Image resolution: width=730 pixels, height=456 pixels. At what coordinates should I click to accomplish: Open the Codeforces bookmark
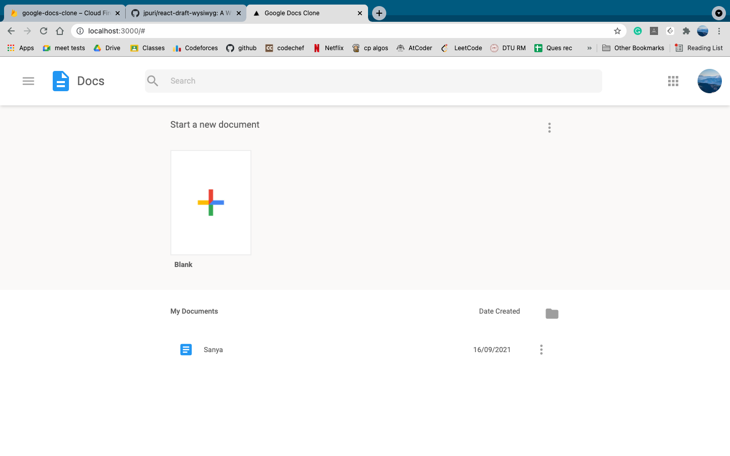195,48
